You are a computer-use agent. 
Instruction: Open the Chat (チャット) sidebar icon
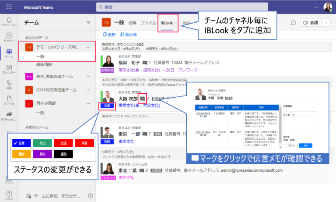click(9, 37)
